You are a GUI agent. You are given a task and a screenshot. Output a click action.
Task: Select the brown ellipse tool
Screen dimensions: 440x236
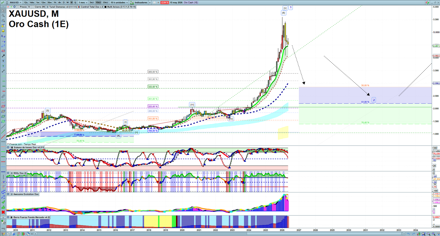tap(3, 111)
